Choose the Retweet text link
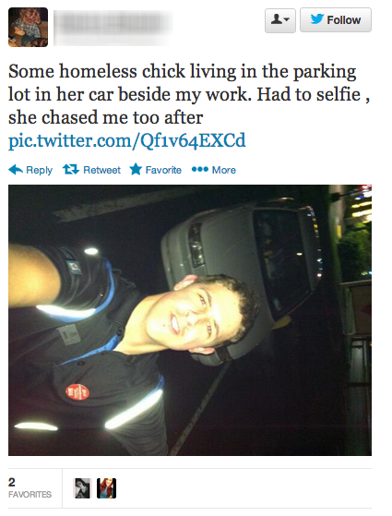Screen dimensions: 392x516 tap(101, 170)
